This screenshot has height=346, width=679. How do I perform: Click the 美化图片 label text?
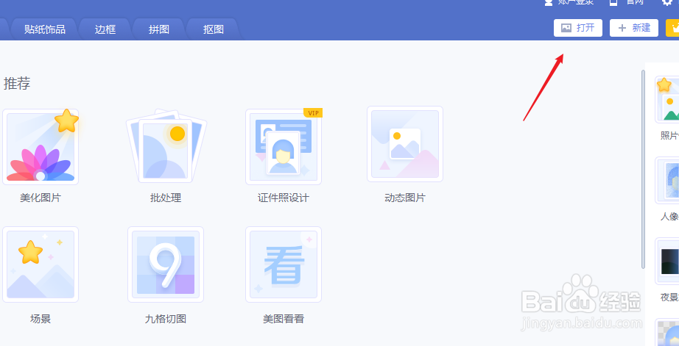41,198
